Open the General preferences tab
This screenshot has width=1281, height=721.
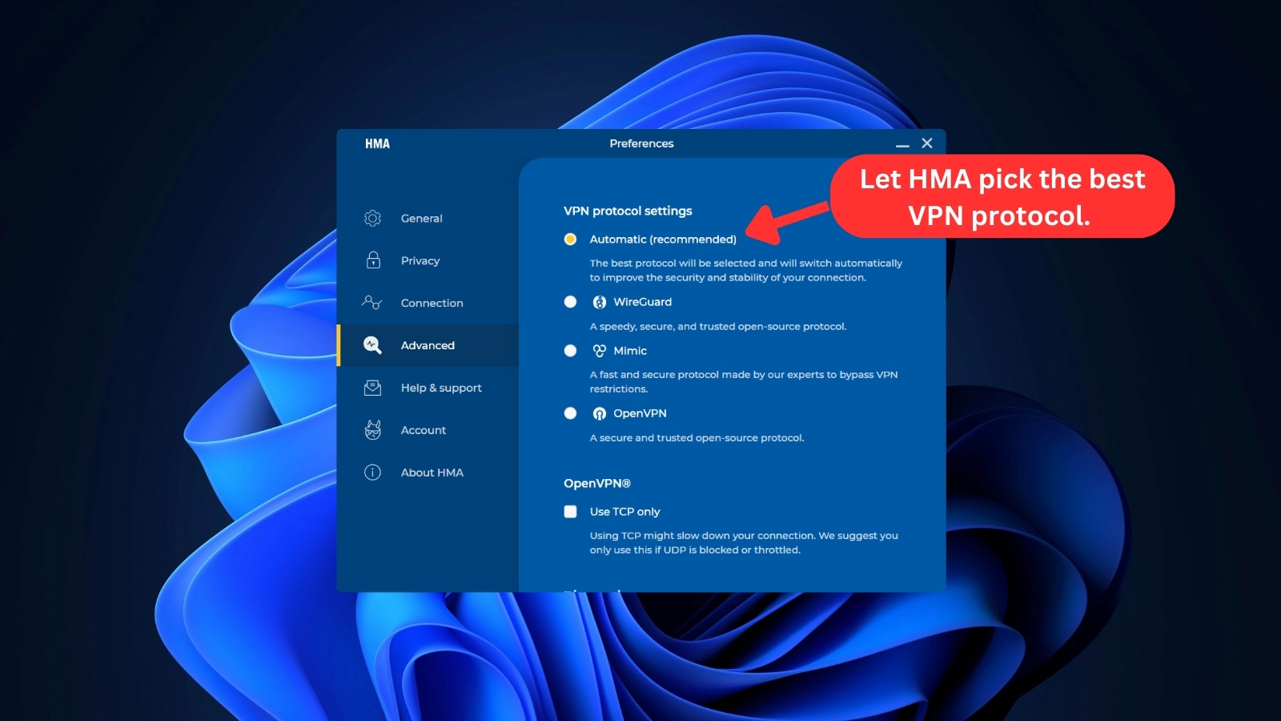click(x=428, y=218)
